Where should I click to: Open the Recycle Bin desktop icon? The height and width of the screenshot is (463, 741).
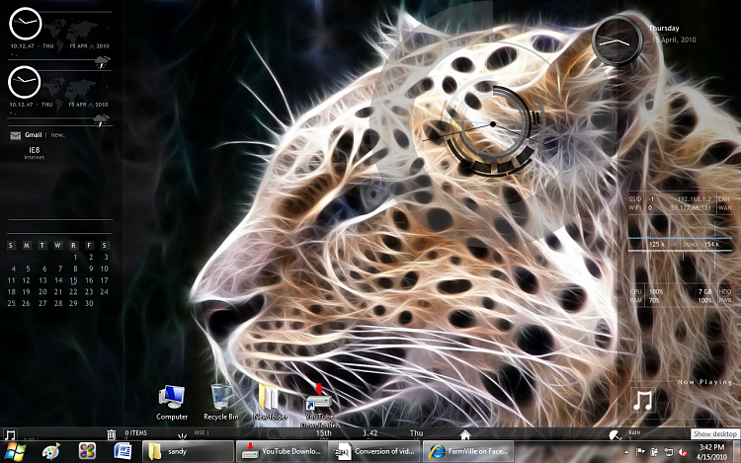tap(220, 402)
